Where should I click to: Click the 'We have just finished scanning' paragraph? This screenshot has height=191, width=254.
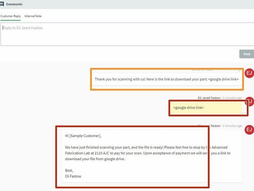coord(148,153)
